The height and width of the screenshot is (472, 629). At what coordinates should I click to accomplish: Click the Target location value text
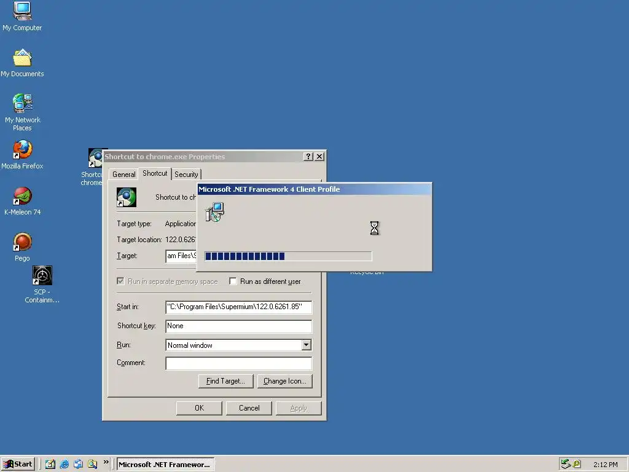(181, 240)
